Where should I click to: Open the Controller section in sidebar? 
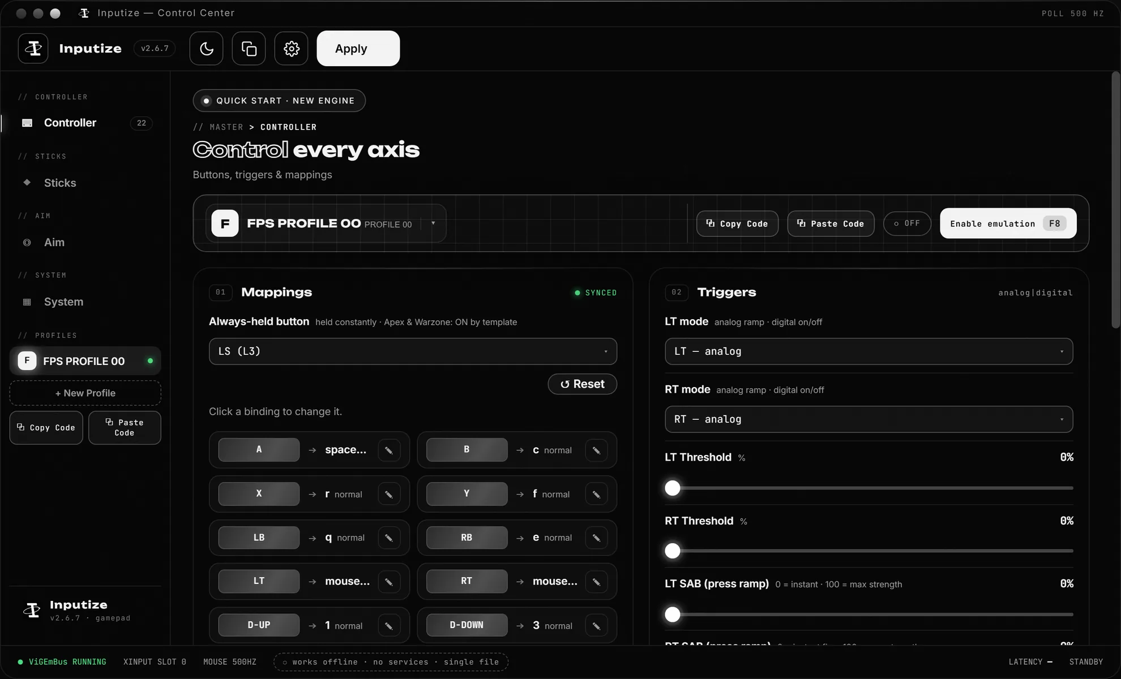[85, 123]
